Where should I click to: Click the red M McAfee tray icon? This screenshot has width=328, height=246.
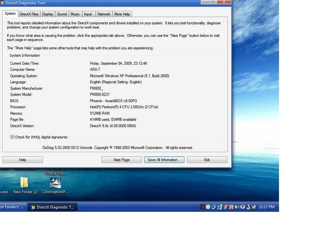231,207
